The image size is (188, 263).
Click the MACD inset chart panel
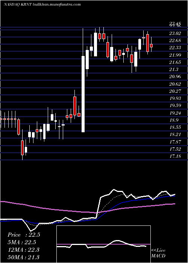[x=103, y=244]
